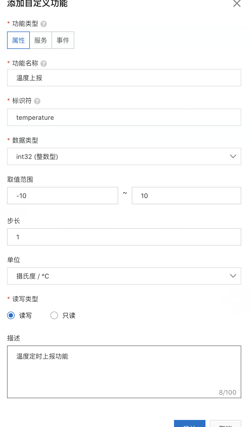Image resolution: width=251 pixels, height=427 pixels.
Task: Click the 功能名称 field containing 温度上报
Action: coord(124,78)
